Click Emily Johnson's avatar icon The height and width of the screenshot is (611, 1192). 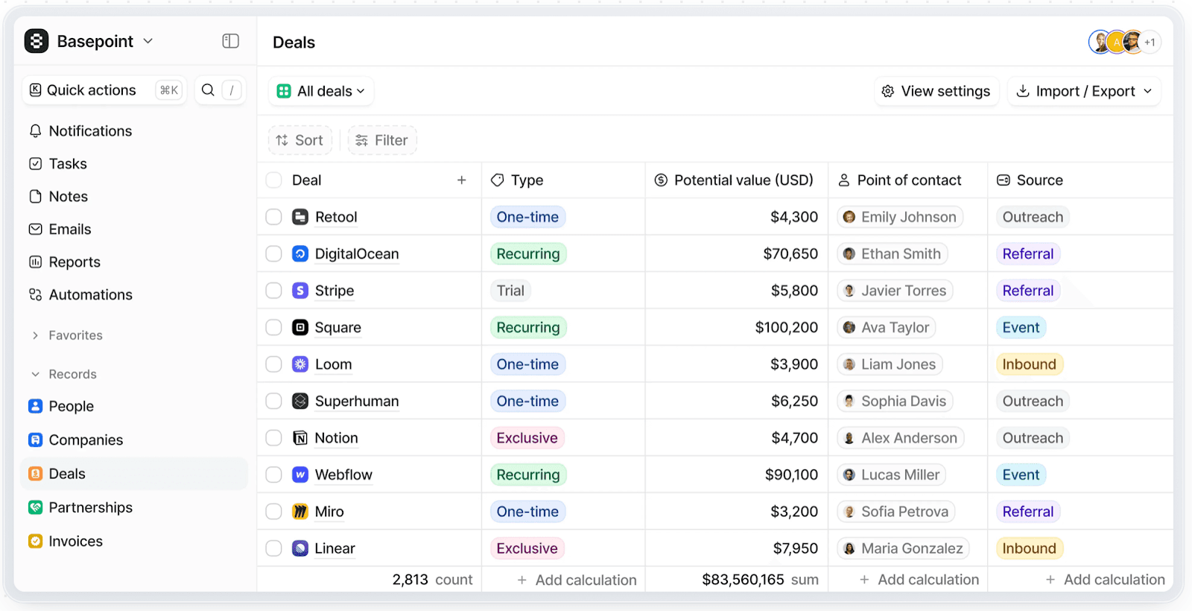849,217
